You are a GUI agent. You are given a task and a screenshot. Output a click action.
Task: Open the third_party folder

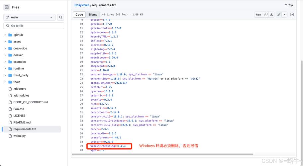point(21,75)
